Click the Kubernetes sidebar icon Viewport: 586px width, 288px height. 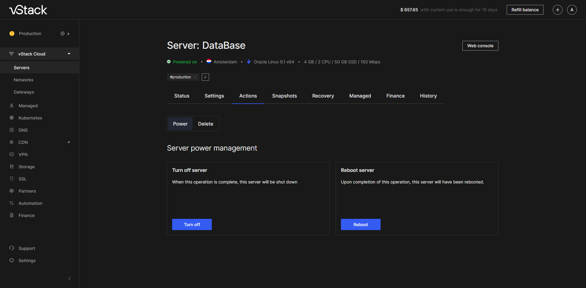(12, 118)
